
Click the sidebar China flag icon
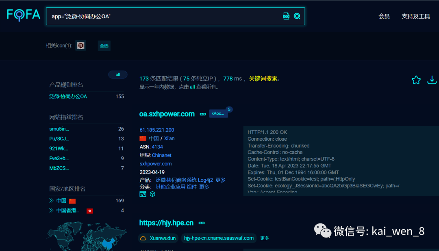[72, 201]
